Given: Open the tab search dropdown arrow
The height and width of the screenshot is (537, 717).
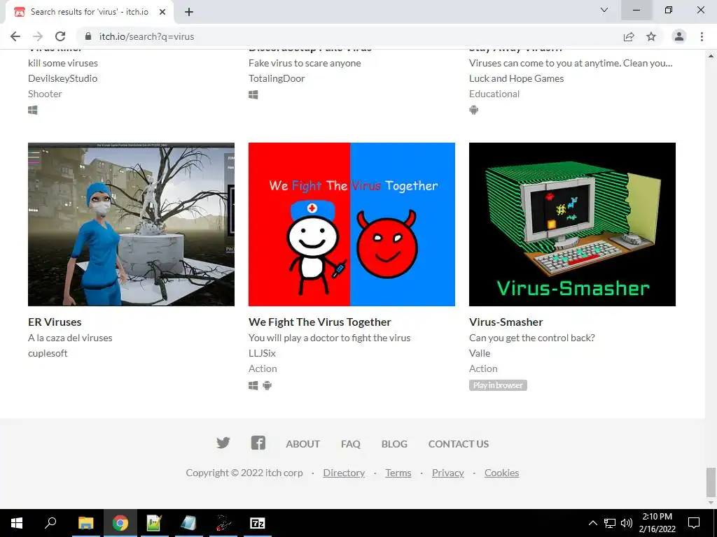Looking at the screenshot, I should click(x=604, y=10).
